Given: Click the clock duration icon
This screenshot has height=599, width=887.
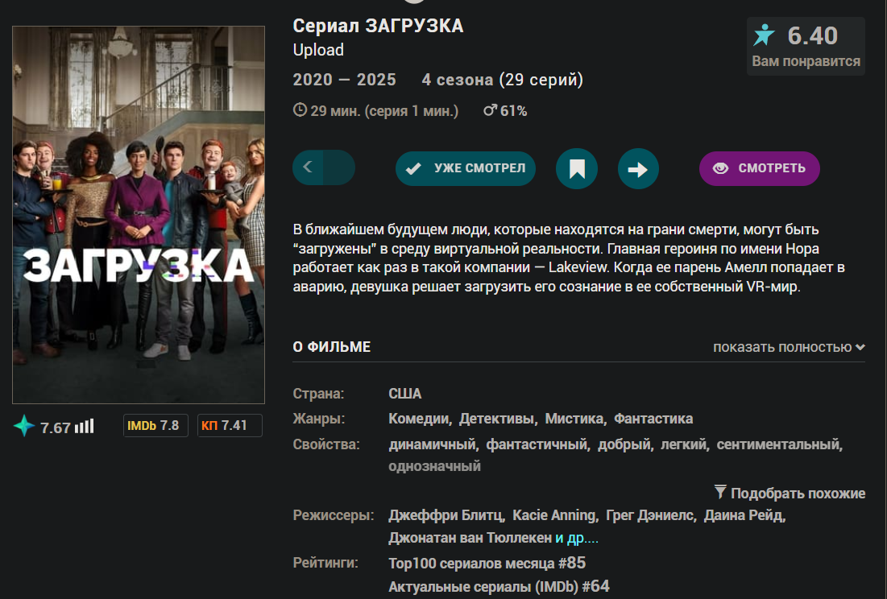Looking at the screenshot, I should tap(300, 109).
